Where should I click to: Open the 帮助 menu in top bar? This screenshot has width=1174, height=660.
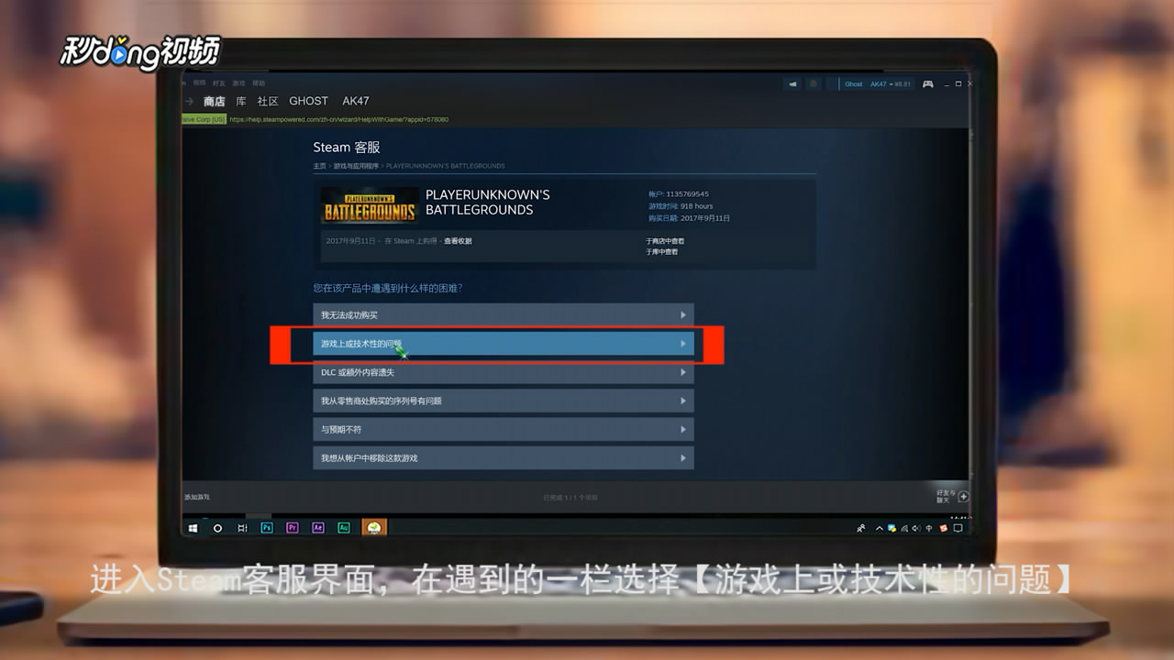[x=259, y=83]
